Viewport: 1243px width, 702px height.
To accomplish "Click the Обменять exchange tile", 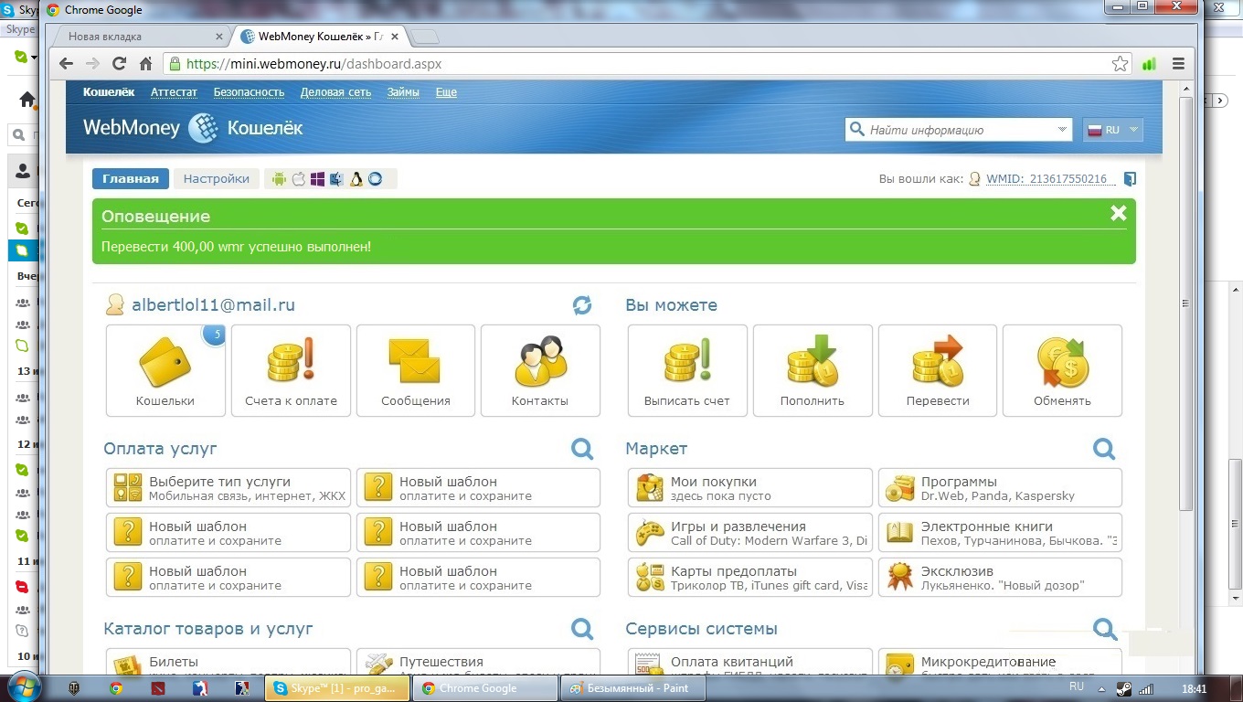I will pyautogui.click(x=1062, y=370).
